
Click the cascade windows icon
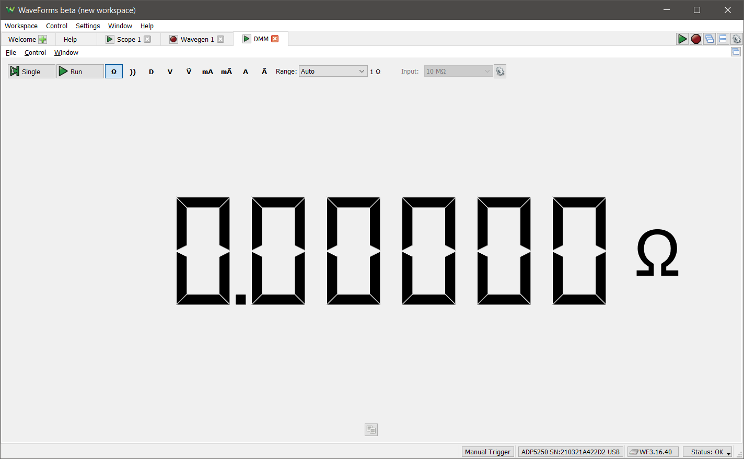click(x=710, y=39)
